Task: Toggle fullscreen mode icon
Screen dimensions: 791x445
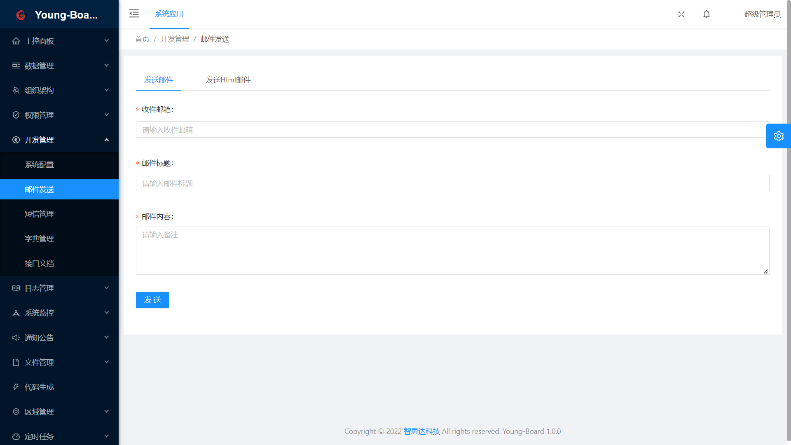Action: click(681, 14)
